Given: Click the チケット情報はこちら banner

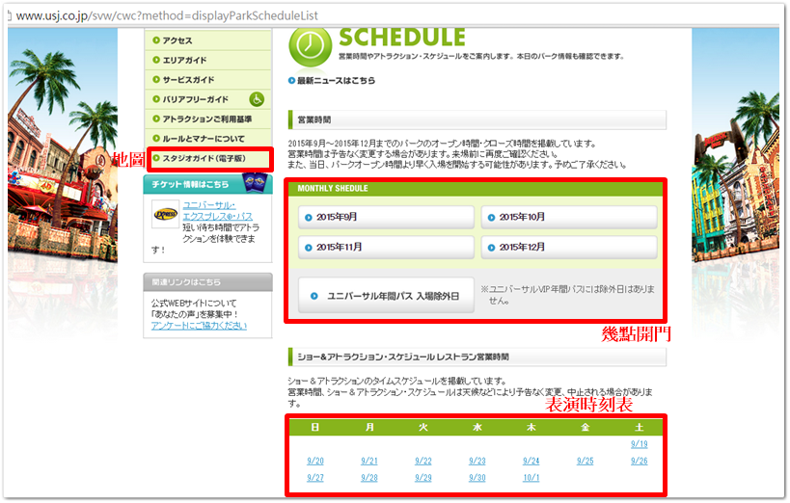Looking at the screenshot, I should (x=207, y=184).
